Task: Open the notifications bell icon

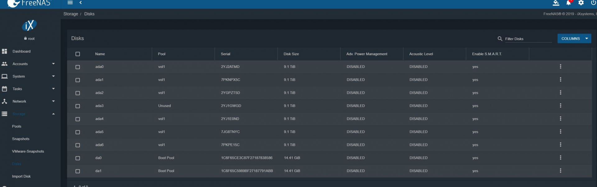Action: (x=568, y=3)
